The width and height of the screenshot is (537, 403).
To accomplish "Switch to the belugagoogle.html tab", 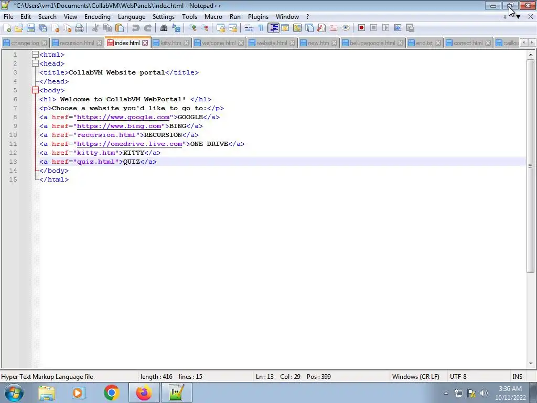I will 372,43.
